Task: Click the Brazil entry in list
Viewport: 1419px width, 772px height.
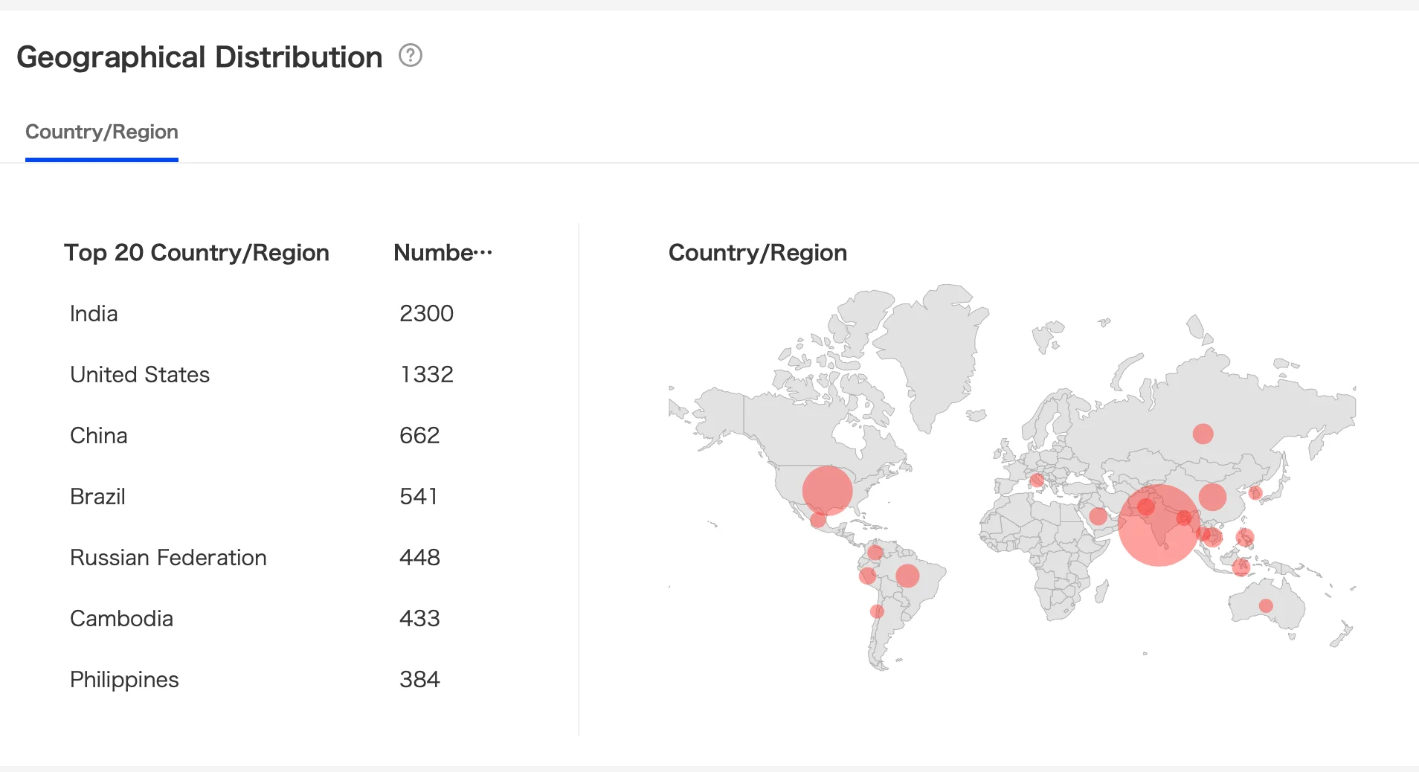Action: pos(97,497)
